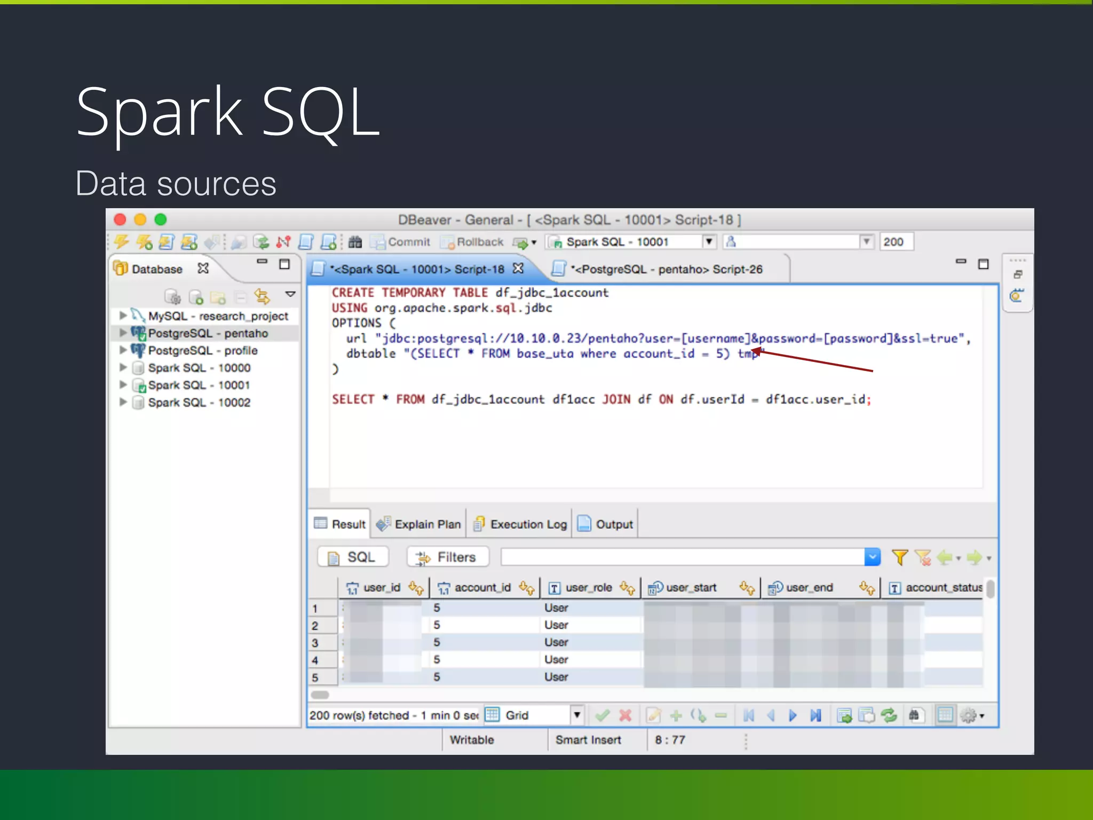Click the SQL button in the result panel
This screenshot has width=1093, height=820.
(x=353, y=557)
